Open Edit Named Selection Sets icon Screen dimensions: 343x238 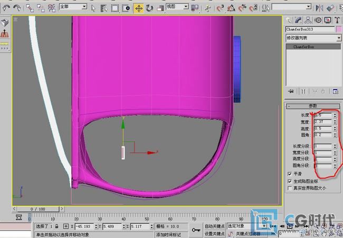pyautogui.click(x=265, y=8)
